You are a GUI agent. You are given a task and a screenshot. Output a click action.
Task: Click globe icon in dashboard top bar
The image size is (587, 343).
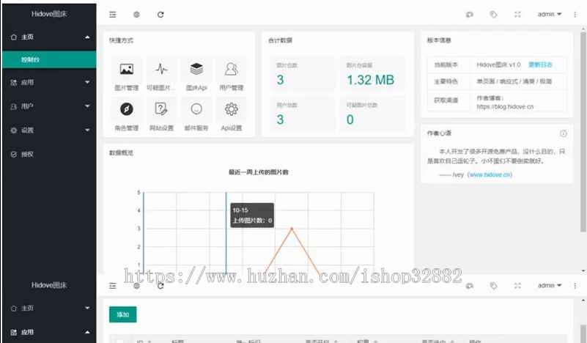pos(136,15)
